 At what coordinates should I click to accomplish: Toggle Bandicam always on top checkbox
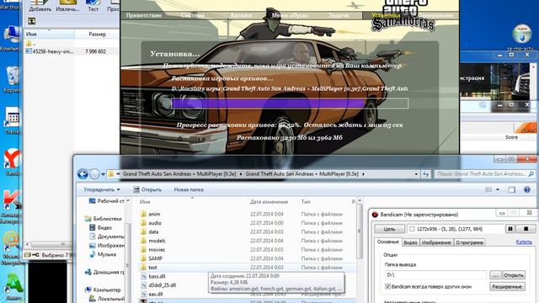[387, 286]
